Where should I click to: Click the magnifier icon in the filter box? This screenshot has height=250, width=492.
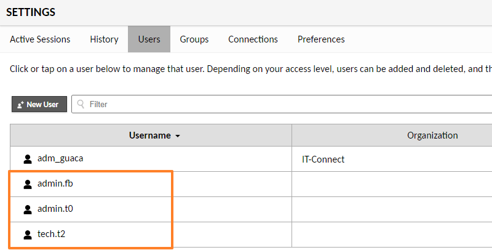(81, 105)
